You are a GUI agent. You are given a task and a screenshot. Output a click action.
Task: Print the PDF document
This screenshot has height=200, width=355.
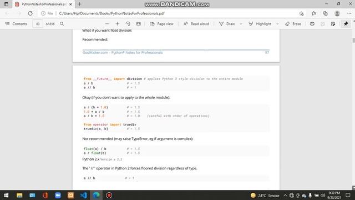coord(312,24)
